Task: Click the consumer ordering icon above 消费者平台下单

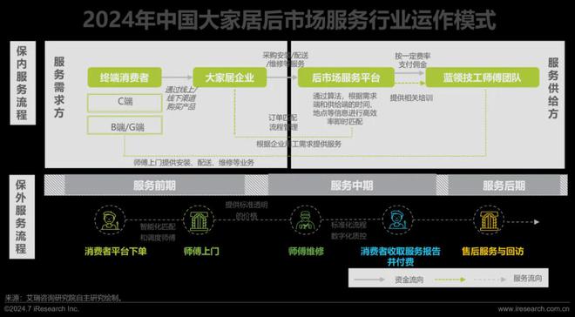Action: coord(109,220)
